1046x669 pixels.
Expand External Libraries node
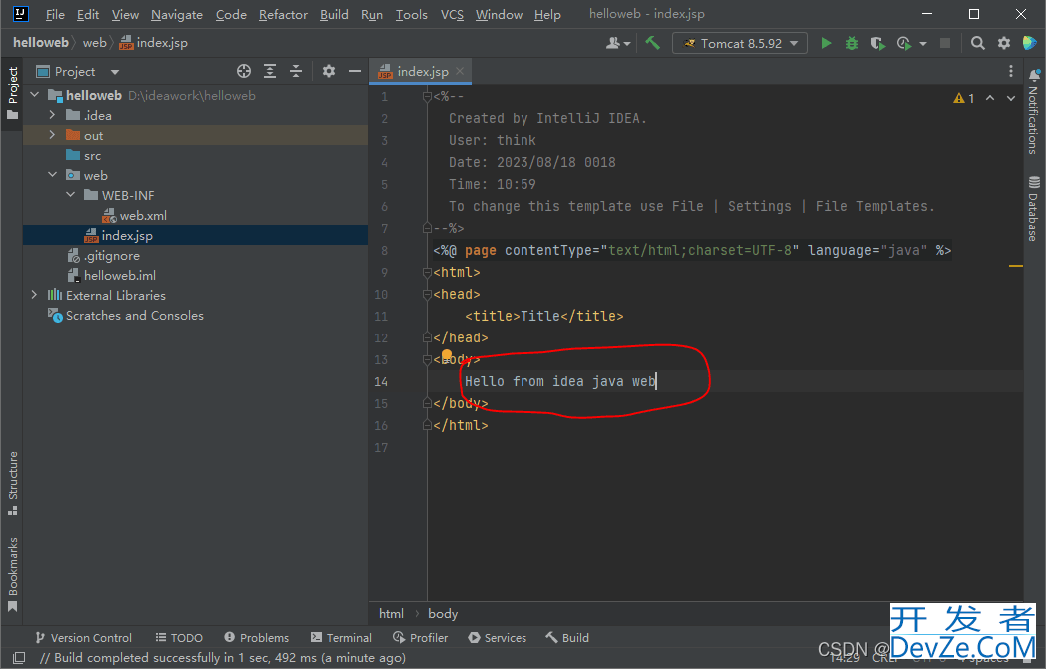(35, 295)
